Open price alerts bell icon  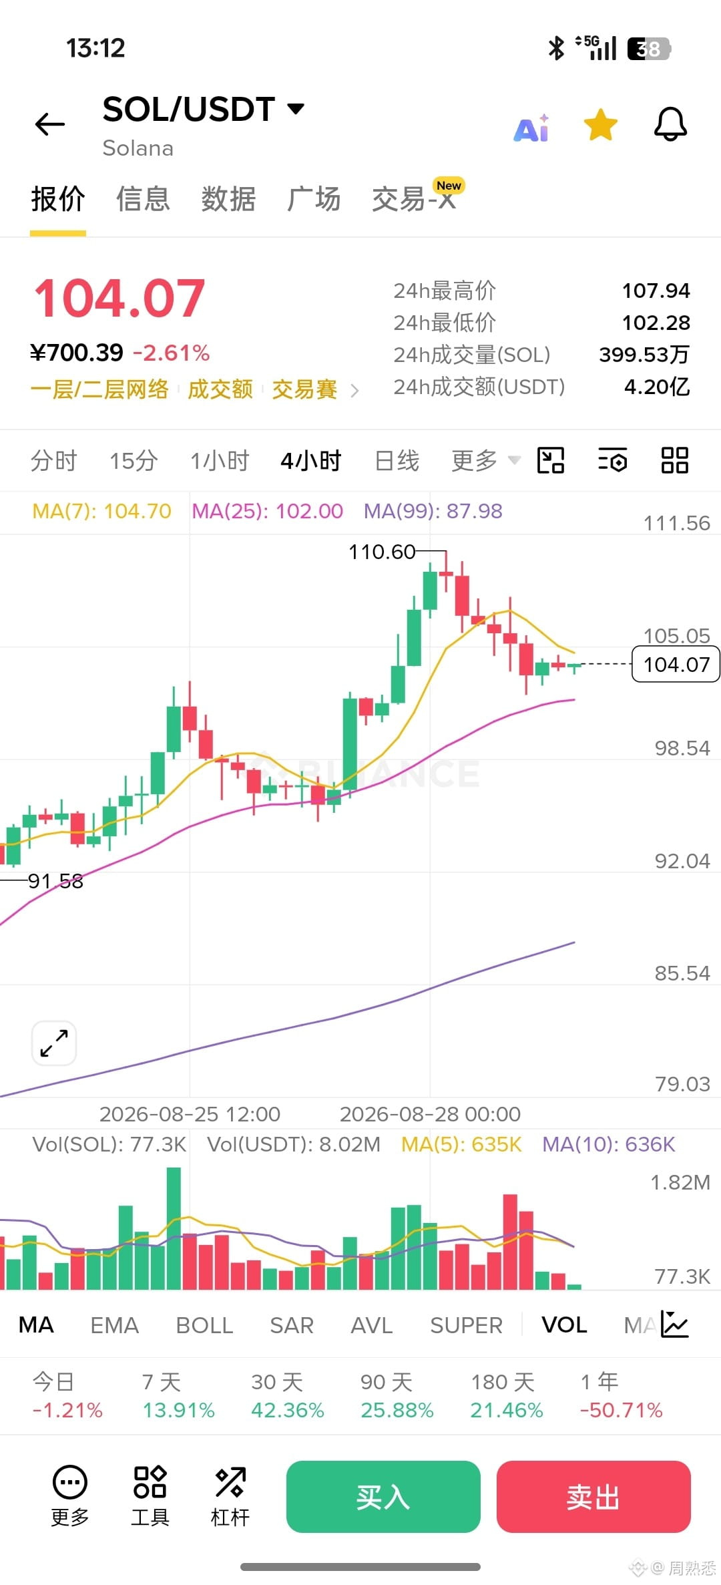(x=670, y=124)
